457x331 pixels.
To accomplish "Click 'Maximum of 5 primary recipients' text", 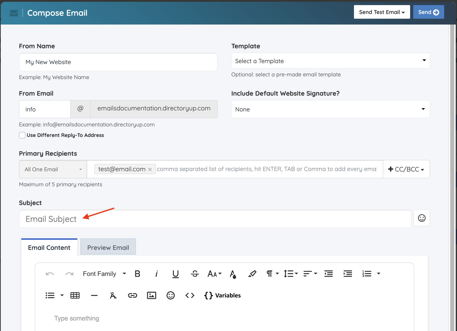I will point(61,185).
